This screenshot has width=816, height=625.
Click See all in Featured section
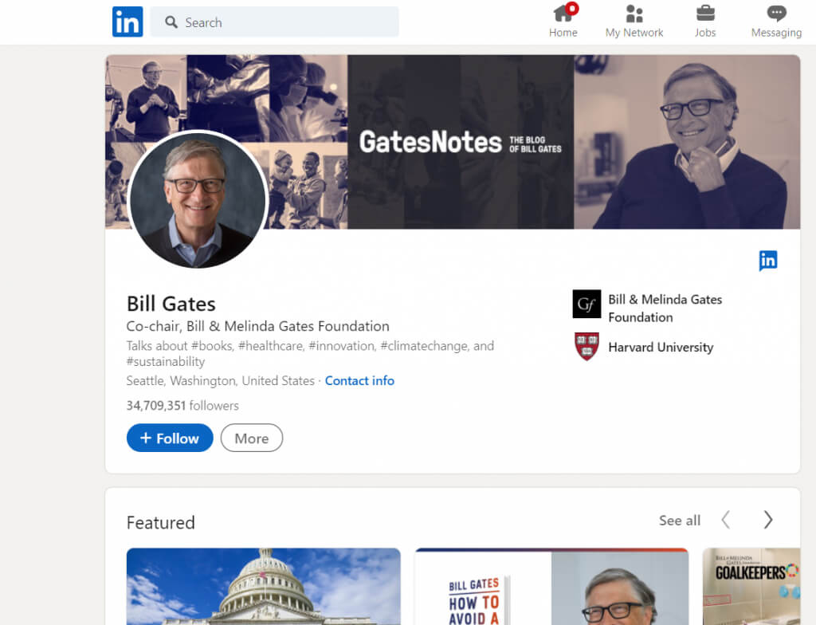(680, 521)
